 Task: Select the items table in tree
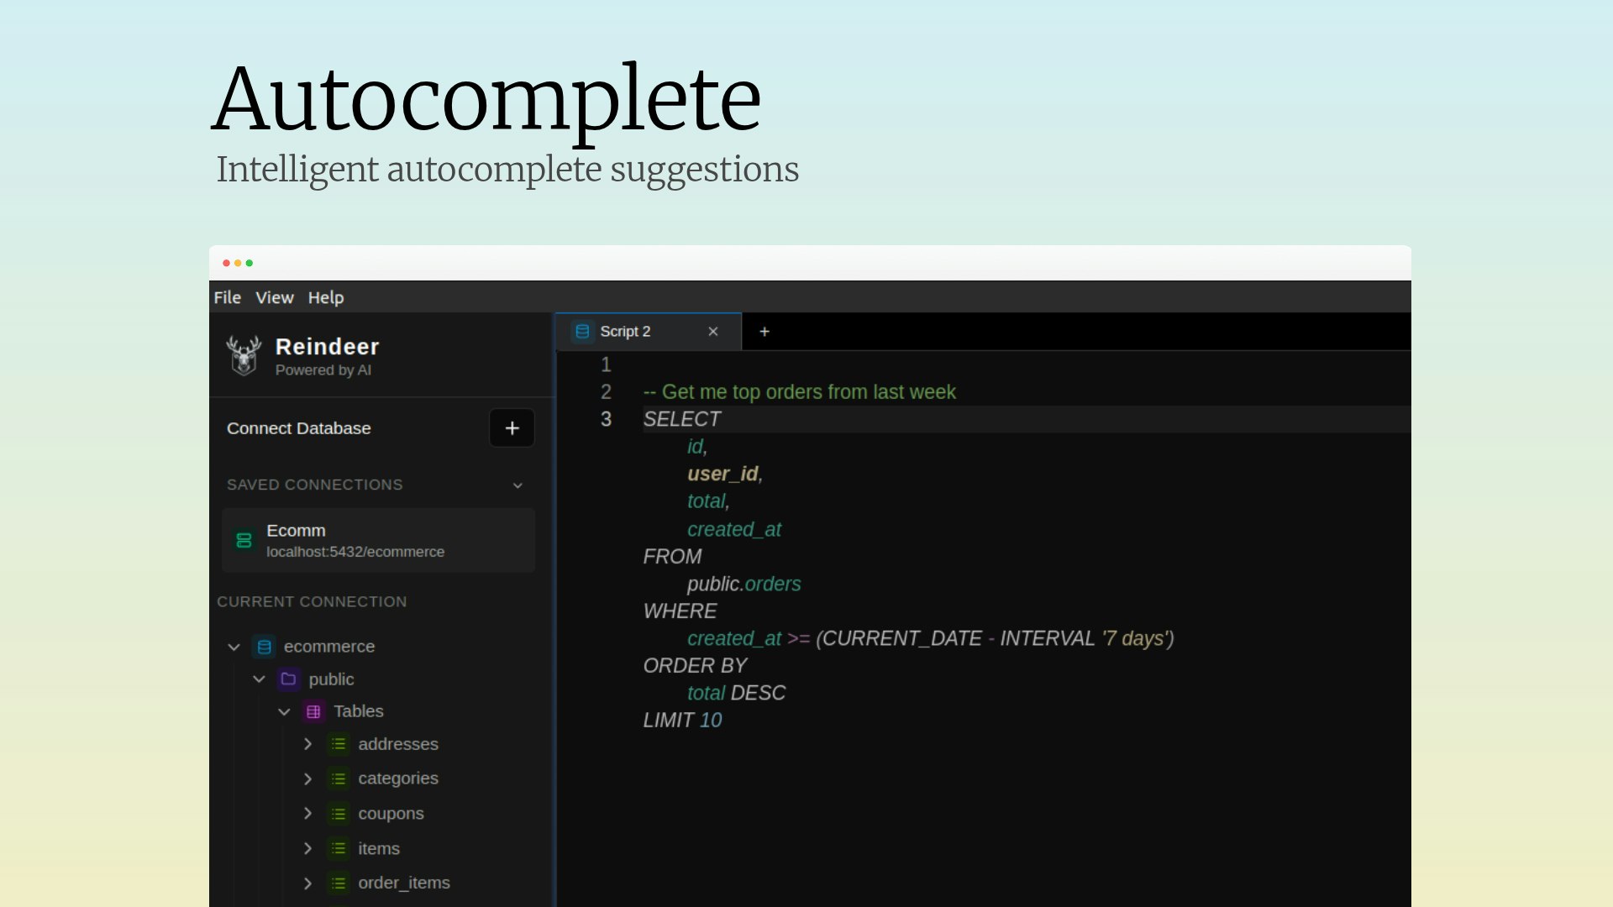coord(378,848)
